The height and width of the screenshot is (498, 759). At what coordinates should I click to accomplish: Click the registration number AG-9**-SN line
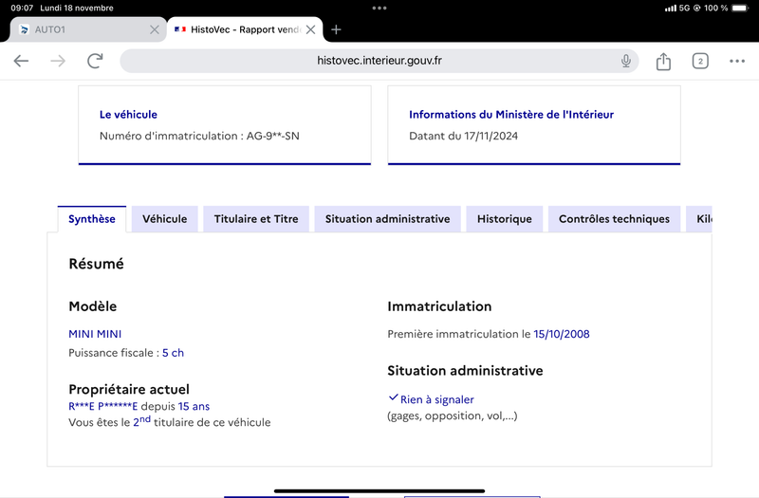pyautogui.click(x=199, y=136)
